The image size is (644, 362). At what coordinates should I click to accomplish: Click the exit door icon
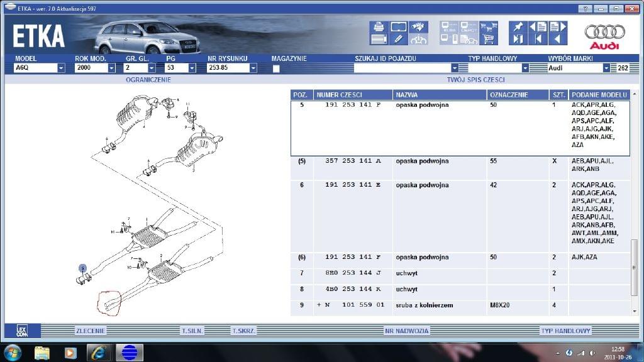(x=518, y=40)
